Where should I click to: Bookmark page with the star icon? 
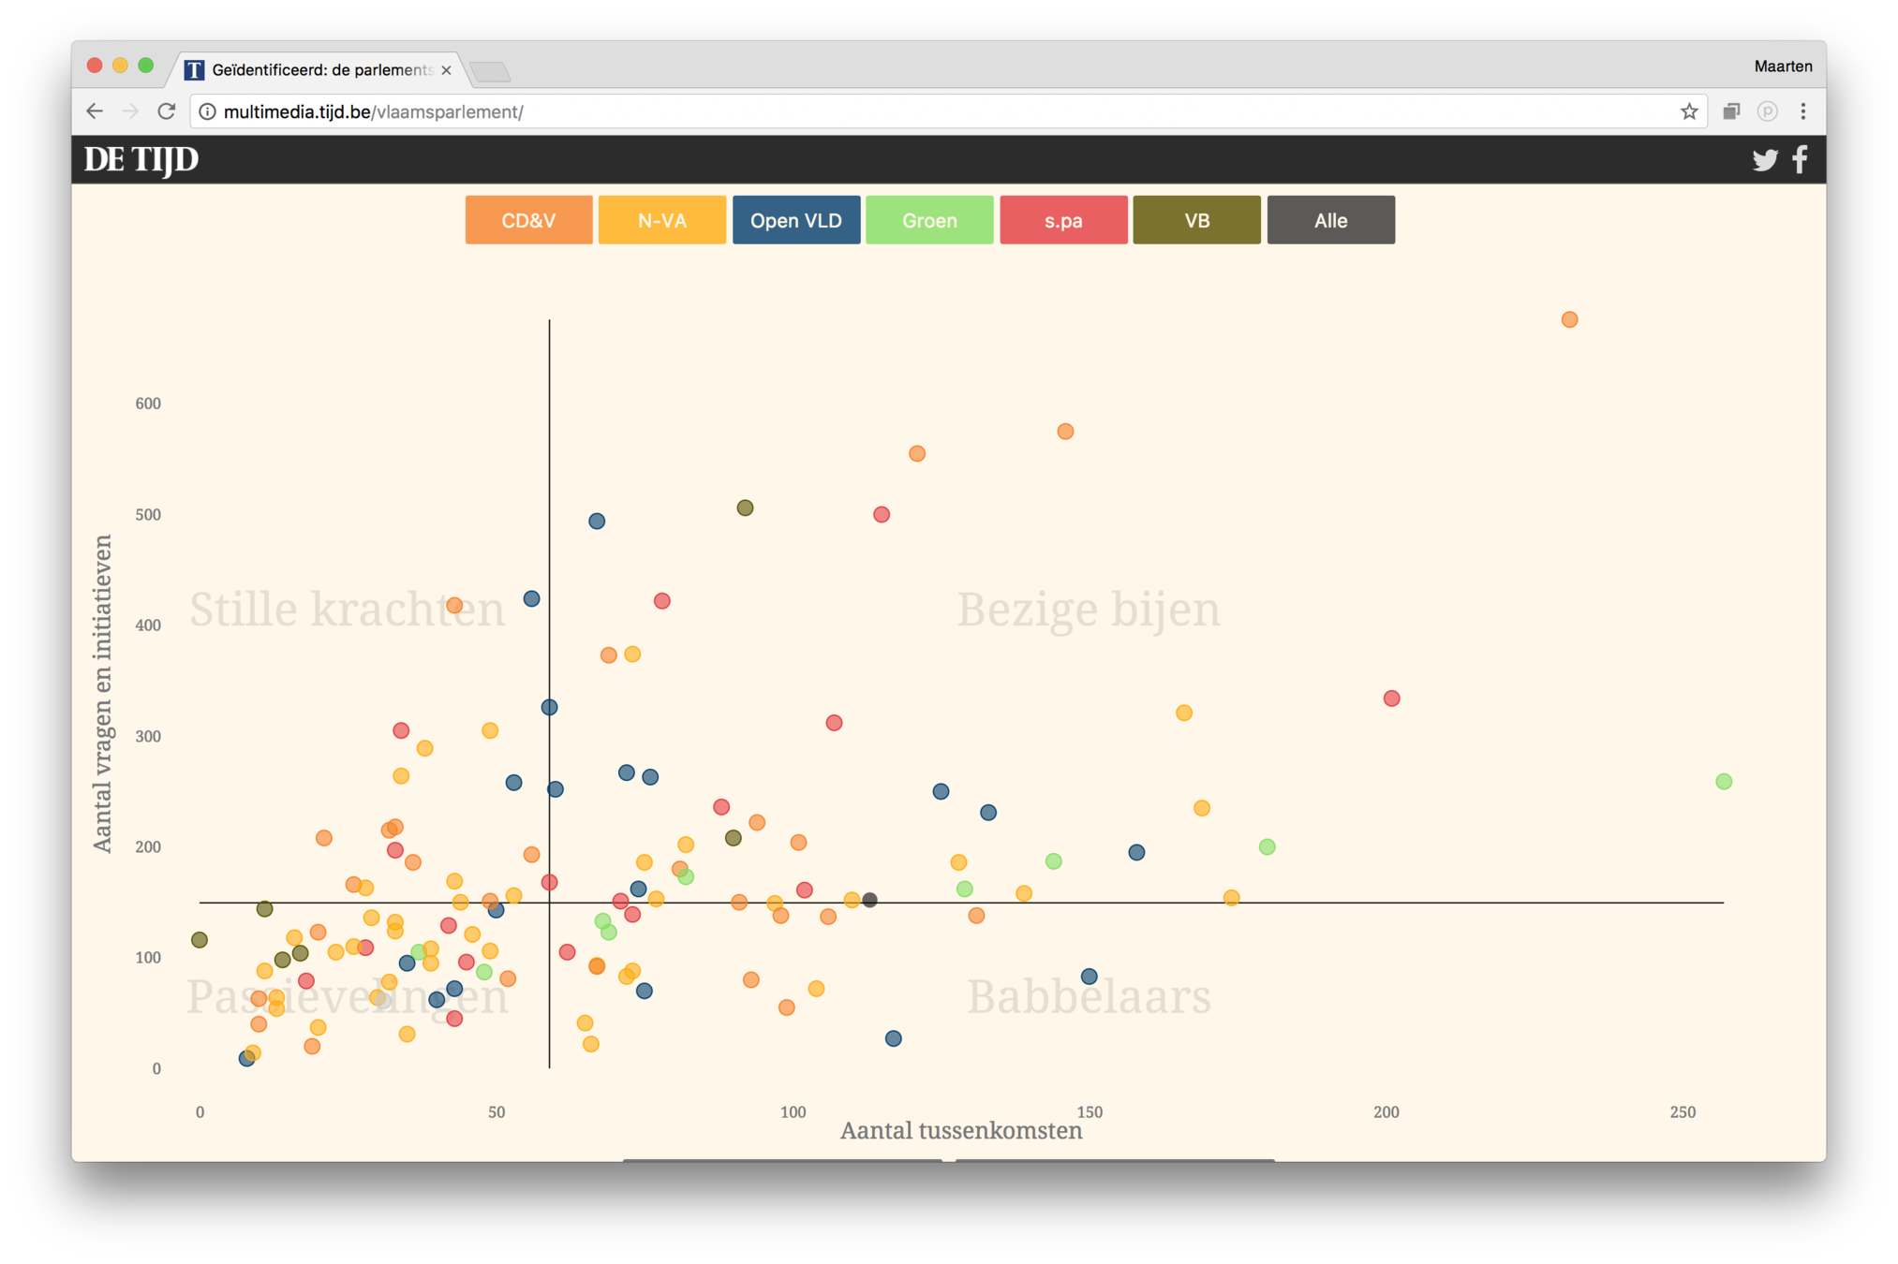click(x=1688, y=112)
